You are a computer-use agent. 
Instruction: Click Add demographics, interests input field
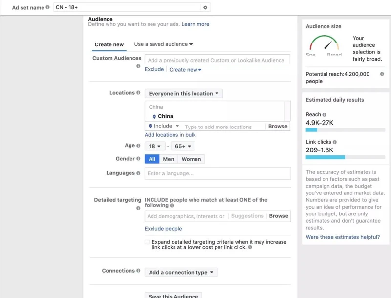point(186,216)
